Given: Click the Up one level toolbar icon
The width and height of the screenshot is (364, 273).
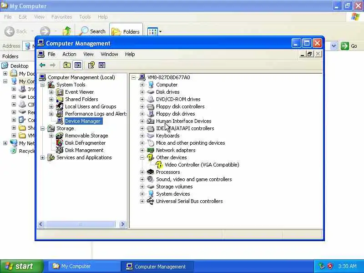Looking at the screenshot, I should pos(67,65).
